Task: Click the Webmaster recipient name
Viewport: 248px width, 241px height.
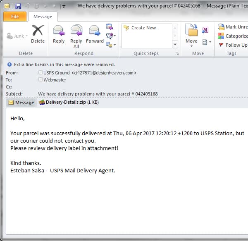Action: tap(55, 80)
